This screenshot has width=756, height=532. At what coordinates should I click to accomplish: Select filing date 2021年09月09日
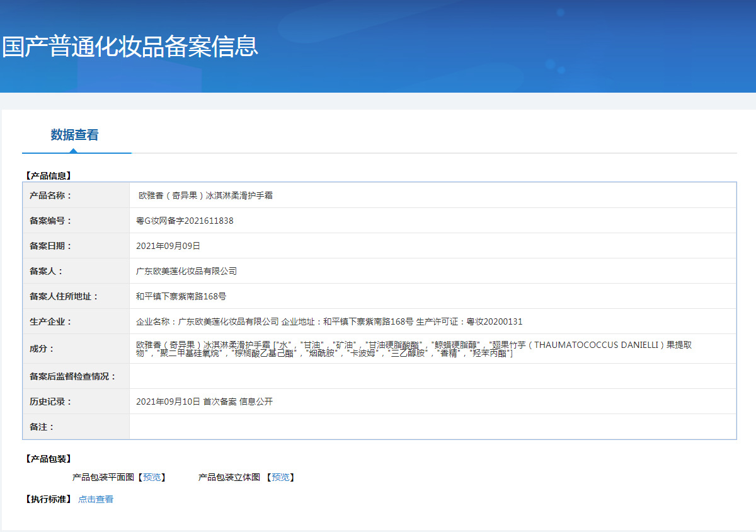coord(168,246)
